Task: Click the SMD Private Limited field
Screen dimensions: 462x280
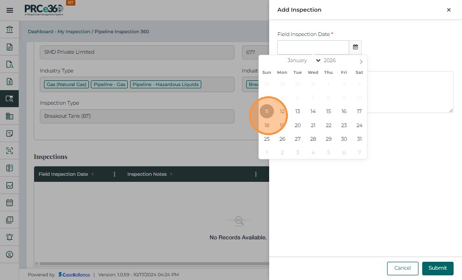Action: [x=137, y=52]
